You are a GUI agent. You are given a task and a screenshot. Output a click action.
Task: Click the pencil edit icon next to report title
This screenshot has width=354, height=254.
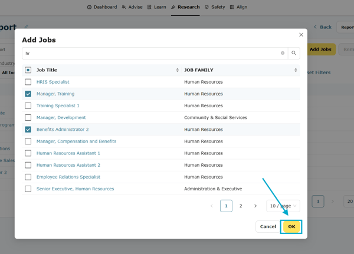pyautogui.click(x=27, y=27)
